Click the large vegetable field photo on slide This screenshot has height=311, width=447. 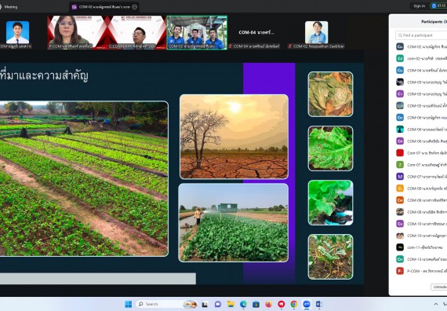[84, 178]
